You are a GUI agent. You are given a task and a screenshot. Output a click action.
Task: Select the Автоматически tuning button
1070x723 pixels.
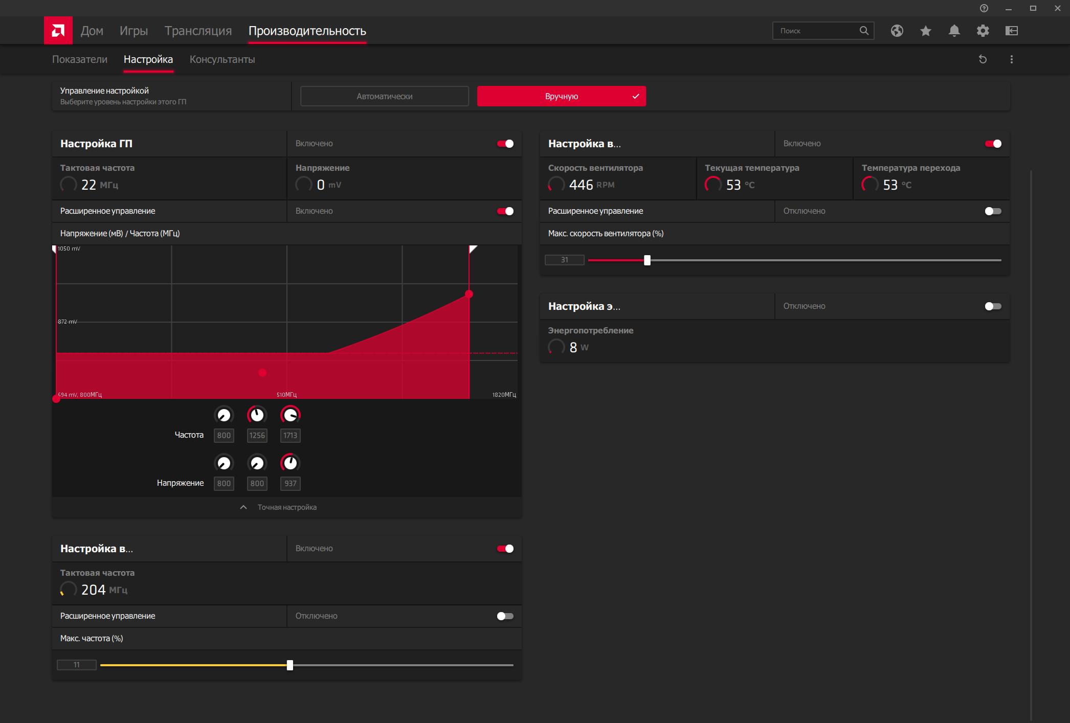coord(385,96)
